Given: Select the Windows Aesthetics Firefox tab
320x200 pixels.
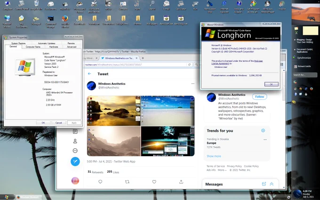Looking at the screenshot, I should (120, 58).
